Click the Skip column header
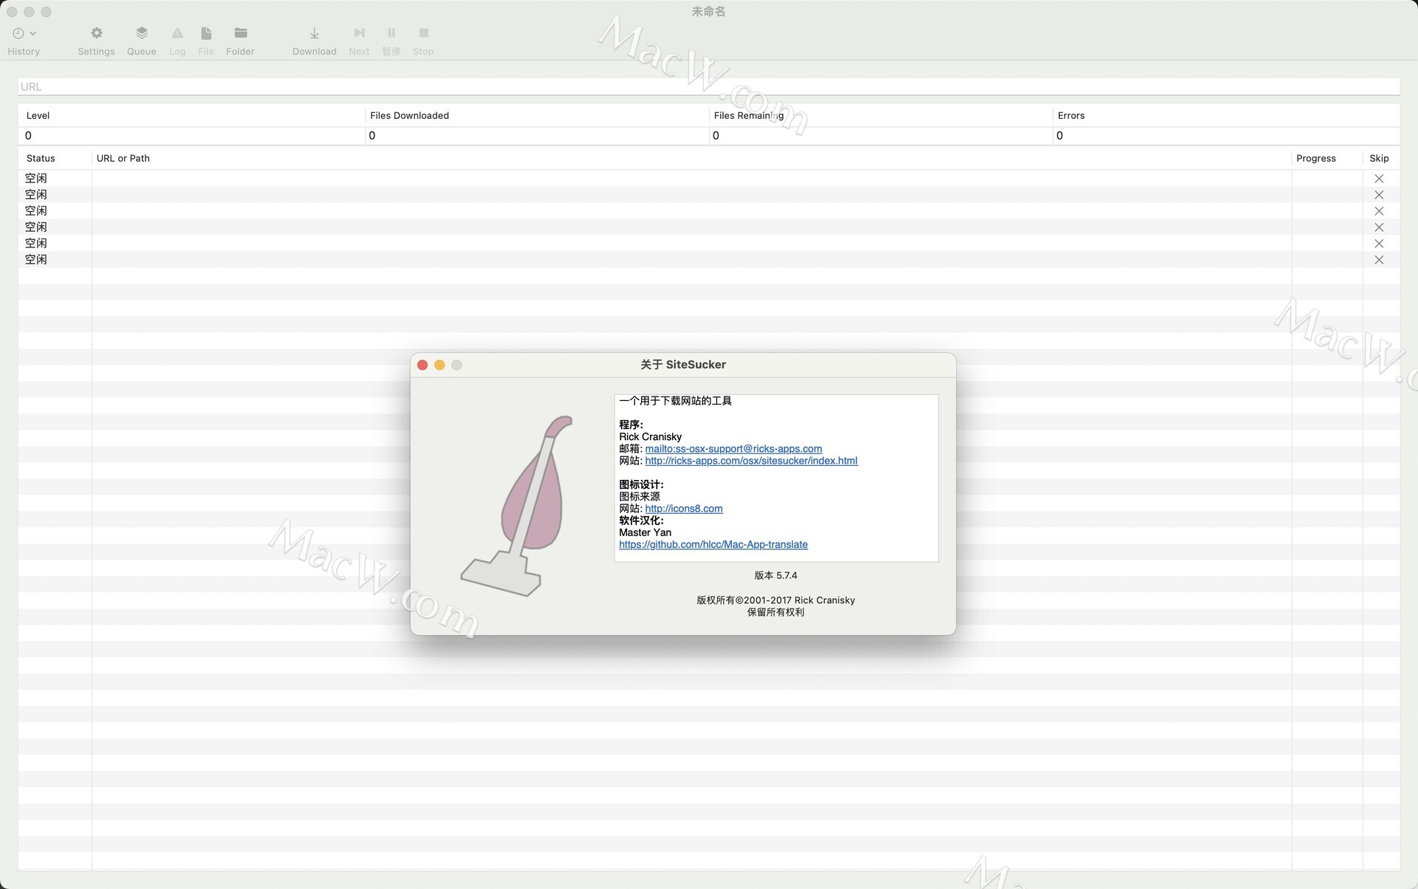Image resolution: width=1418 pixels, height=889 pixels. pos(1378,158)
